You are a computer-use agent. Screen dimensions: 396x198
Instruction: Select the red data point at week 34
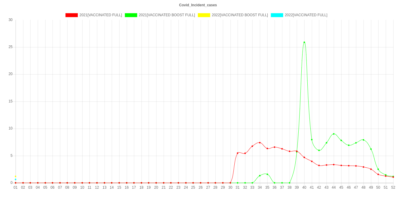pyautogui.click(x=260, y=142)
